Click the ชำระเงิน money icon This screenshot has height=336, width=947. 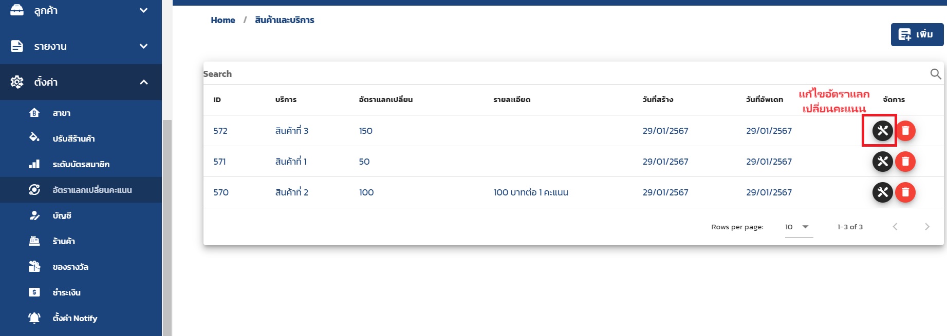click(x=34, y=292)
